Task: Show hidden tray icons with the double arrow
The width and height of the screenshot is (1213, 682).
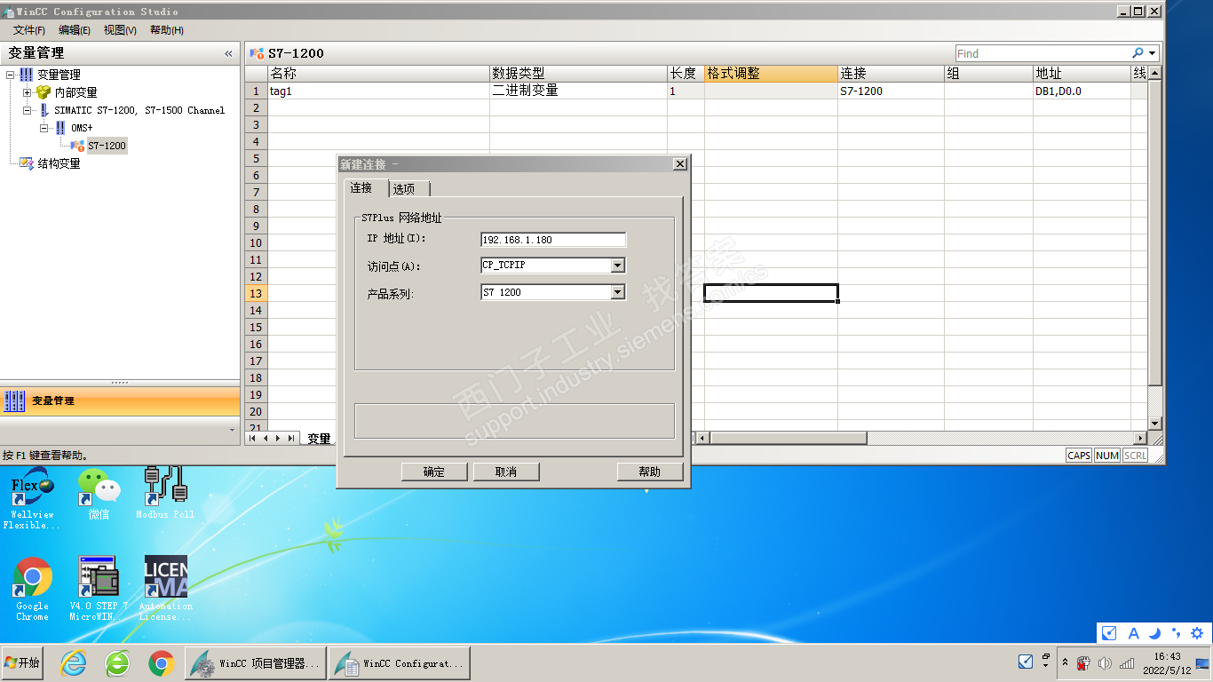Action: (1066, 662)
